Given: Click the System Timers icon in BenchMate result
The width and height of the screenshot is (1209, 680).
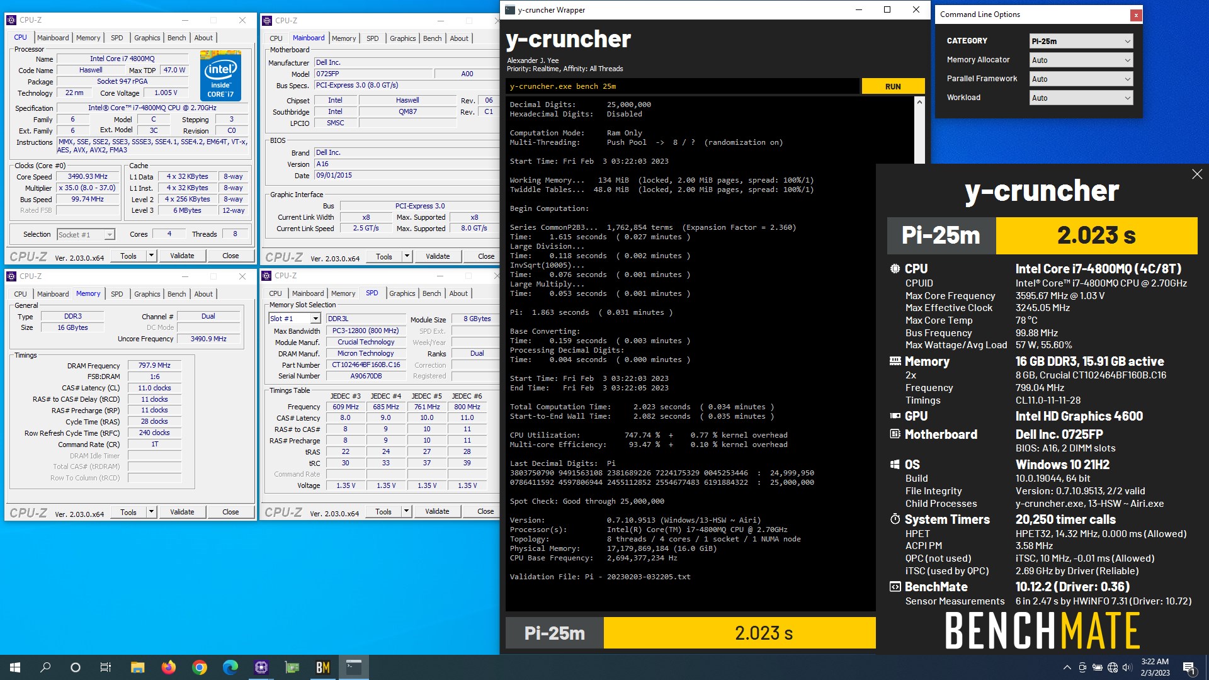Looking at the screenshot, I should click(895, 519).
